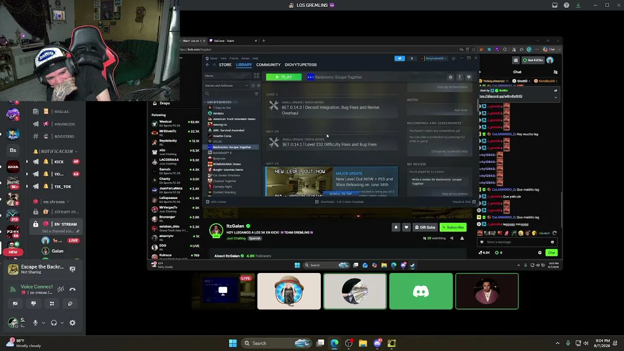Screen dimensions: 624x351
Task: Switch to Steam LIBRARY tab
Action: pyautogui.click(x=244, y=64)
